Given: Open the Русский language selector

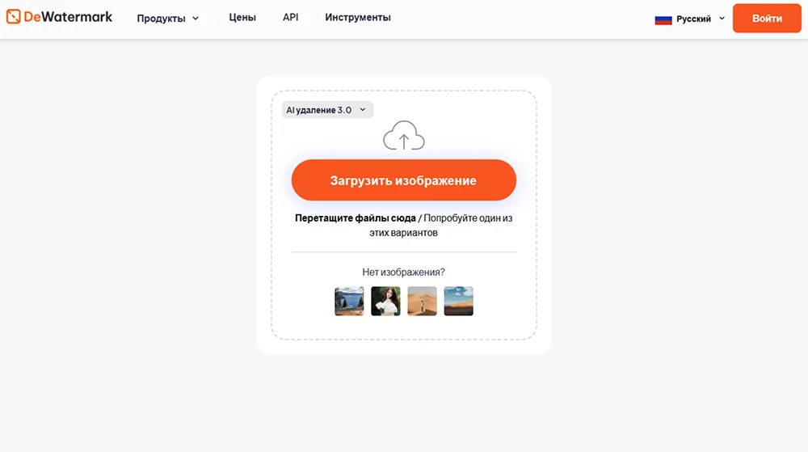Looking at the screenshot, I should [693, 19].
